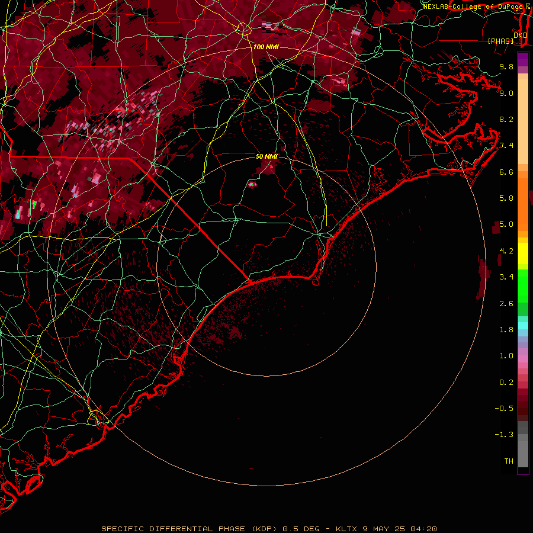The height and width of the screenshot is (533, 533).
Task: Click the 2.6 legend value
Action: point(506,304)
